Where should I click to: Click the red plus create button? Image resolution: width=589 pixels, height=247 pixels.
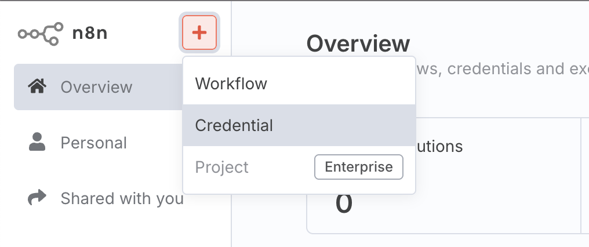[199, 33]
